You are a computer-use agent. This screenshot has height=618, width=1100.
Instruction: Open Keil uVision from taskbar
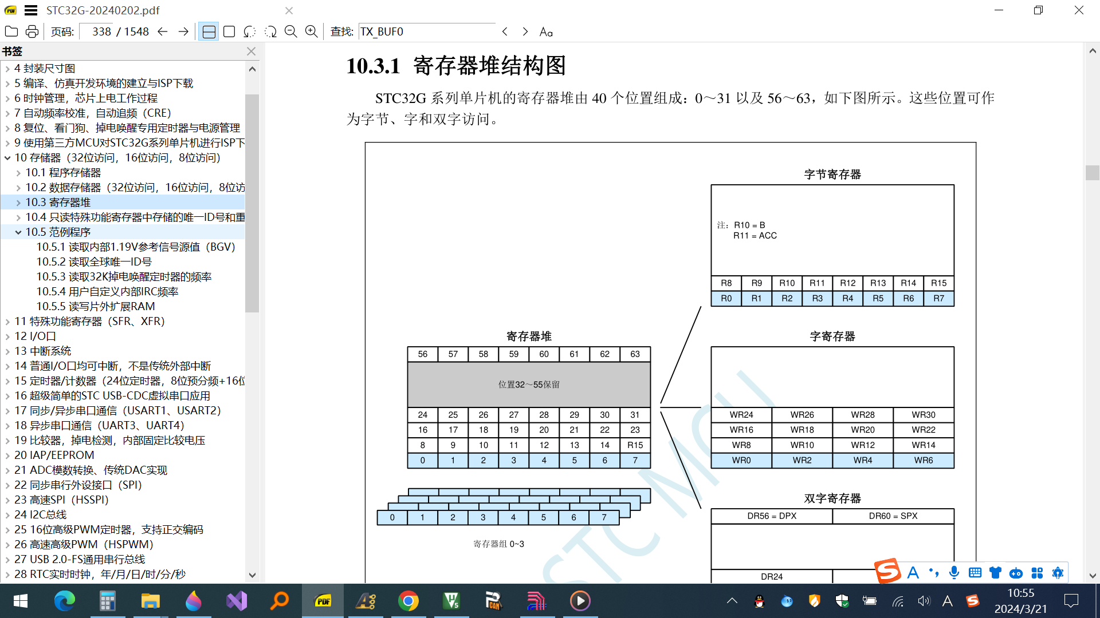point(451,601)
